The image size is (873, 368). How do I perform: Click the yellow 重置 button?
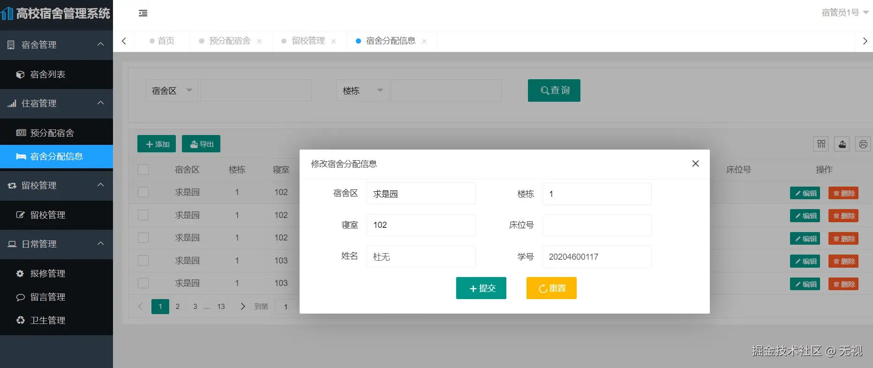[x=551, y=288]
